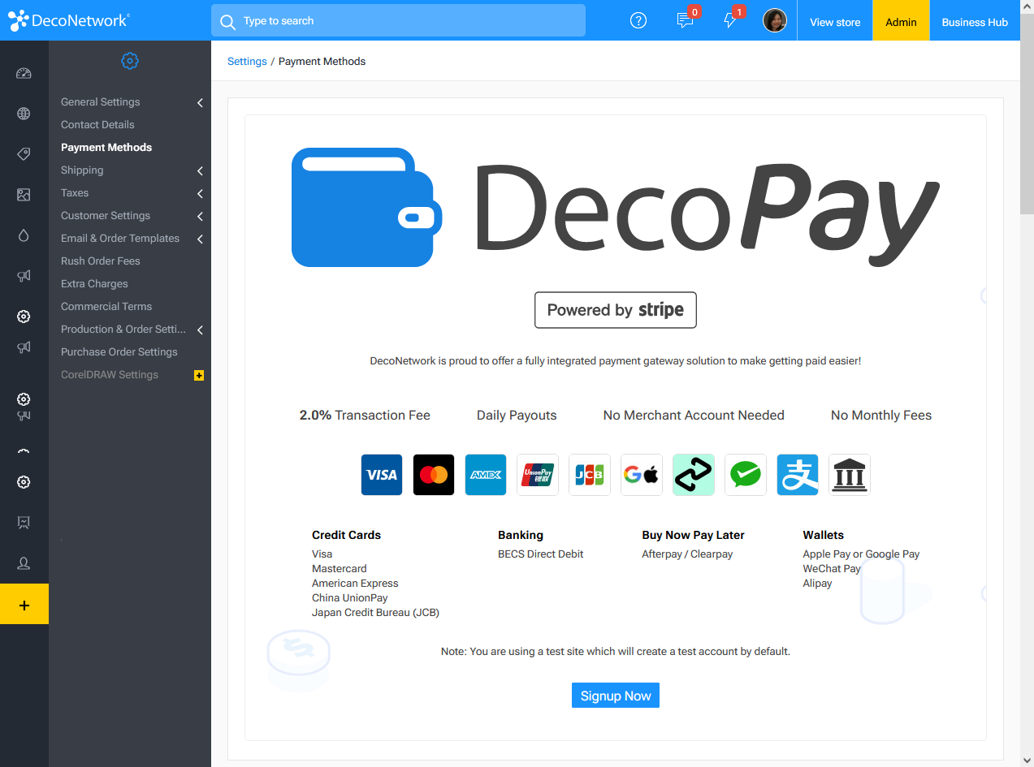
Task: Focus the Type to search field
Action: 398,21
